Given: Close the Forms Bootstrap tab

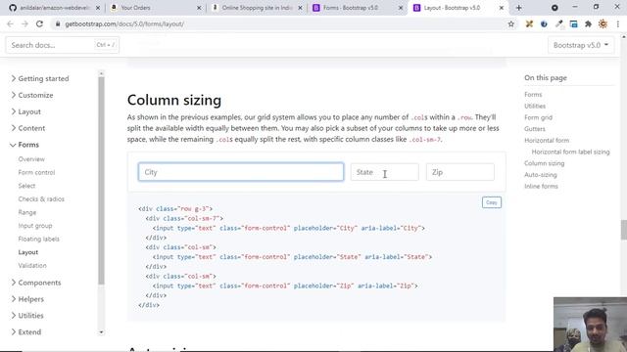Looking at the screenshot, I should pos(401,8).
